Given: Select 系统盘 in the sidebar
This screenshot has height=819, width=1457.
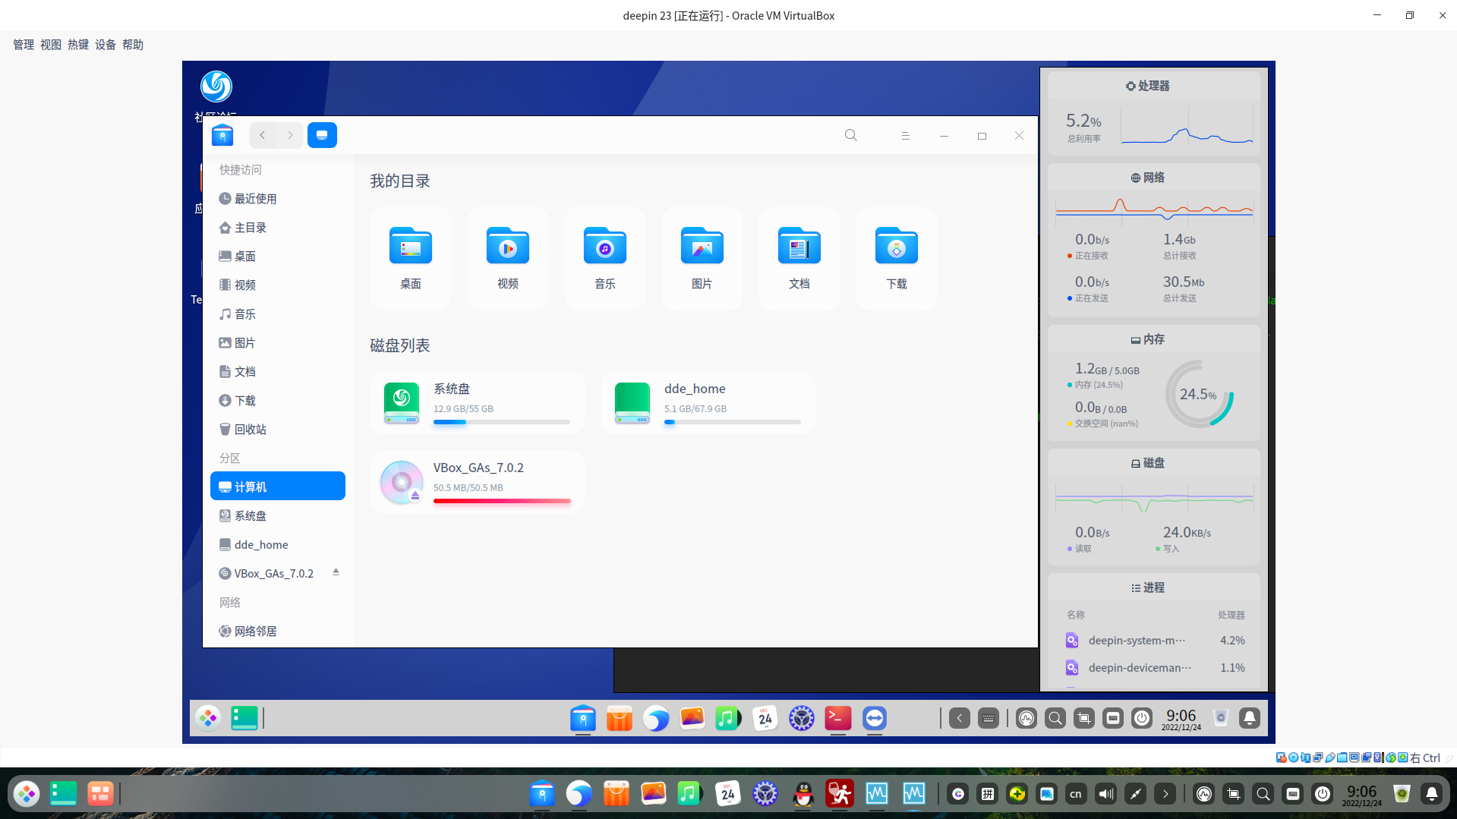Looking at the screenshot, I should 278,516.
